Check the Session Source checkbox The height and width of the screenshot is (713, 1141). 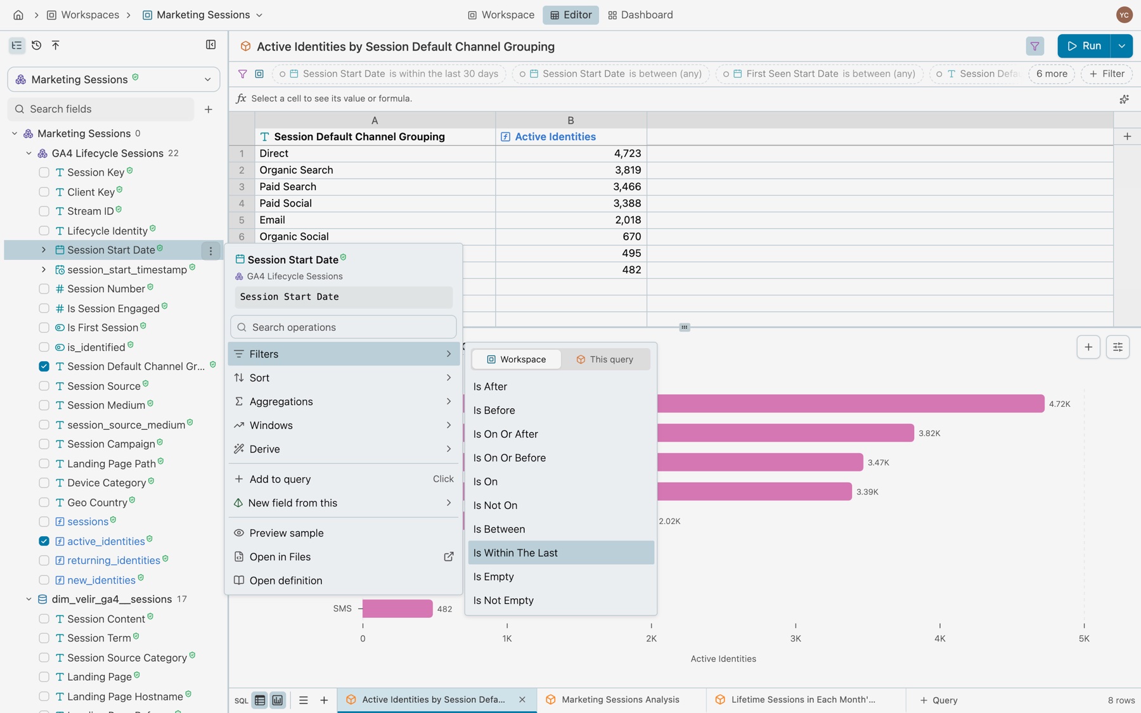44,386
